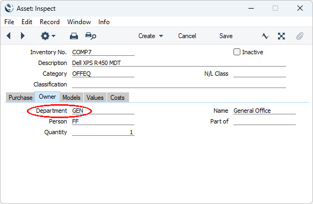Switch to the Purchase tab
This screenshot has width=313, height=204.
coord(20,97)
